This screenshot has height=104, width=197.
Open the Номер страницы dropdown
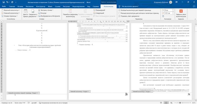point(10,16)
